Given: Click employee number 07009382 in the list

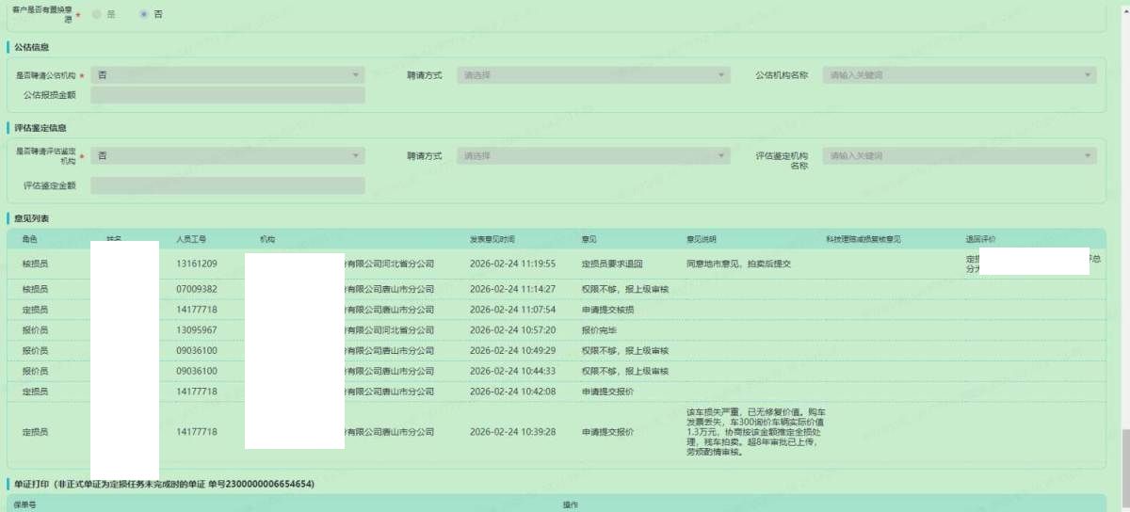Looking at the screenshot, I should point(197,289).
